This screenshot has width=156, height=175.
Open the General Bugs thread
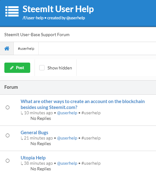point(34,133)
